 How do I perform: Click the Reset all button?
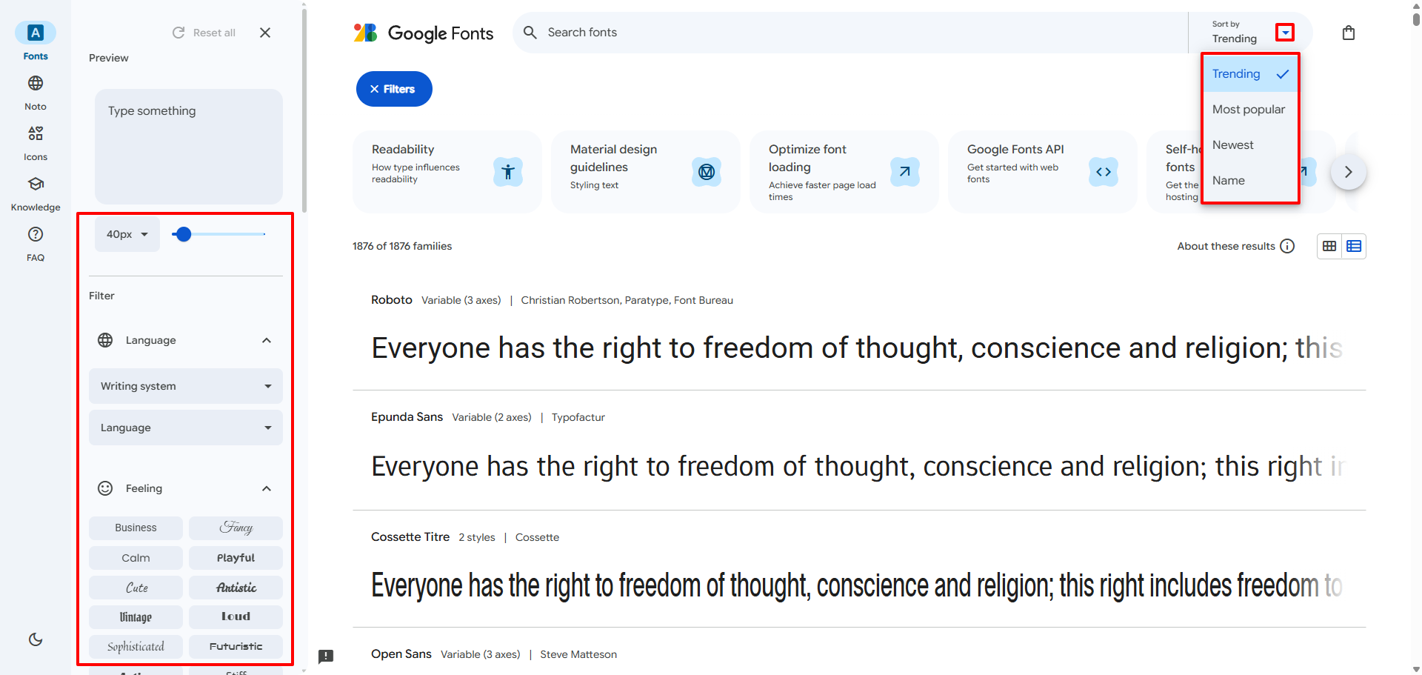click(x=204, y=33)
